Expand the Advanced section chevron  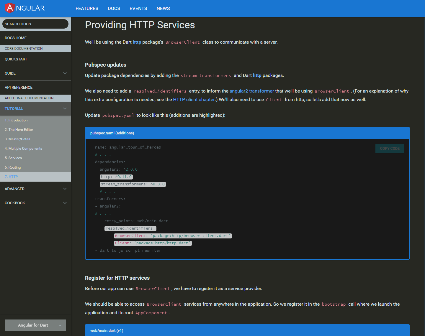65,189
